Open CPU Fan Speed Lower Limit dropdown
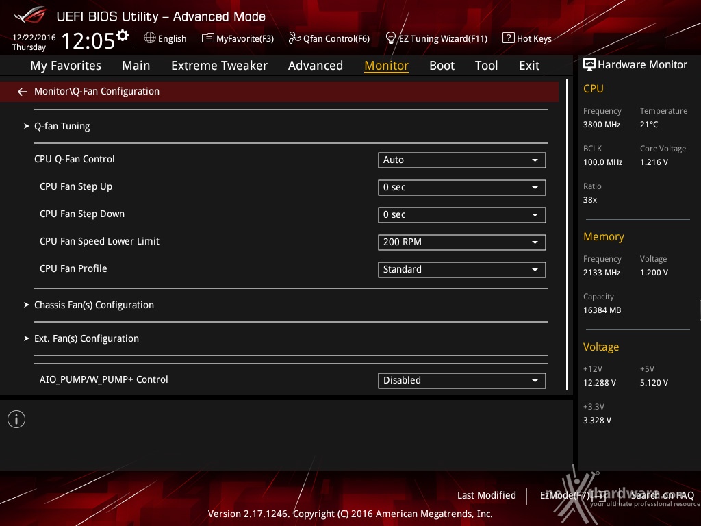Viewport: 701px width, 526px height. pos(462,242)
